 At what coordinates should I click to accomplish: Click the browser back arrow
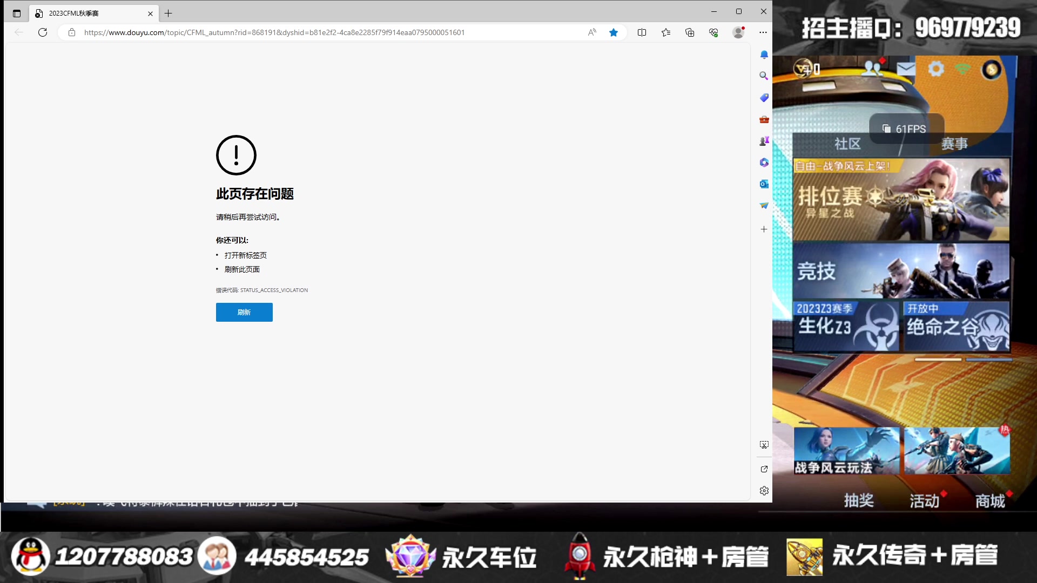click(19, 32)
